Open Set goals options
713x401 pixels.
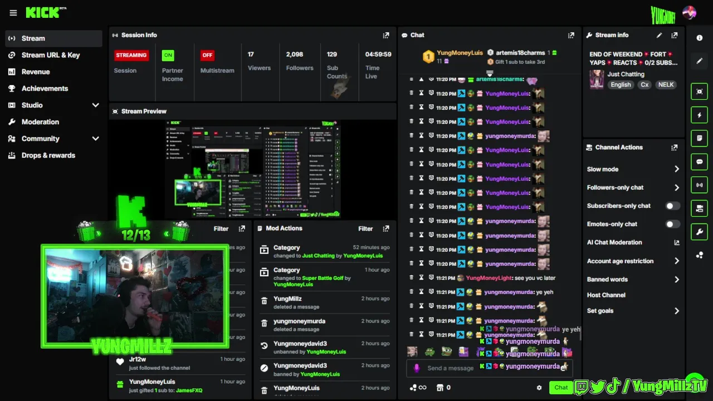click(x=633, y=311)
